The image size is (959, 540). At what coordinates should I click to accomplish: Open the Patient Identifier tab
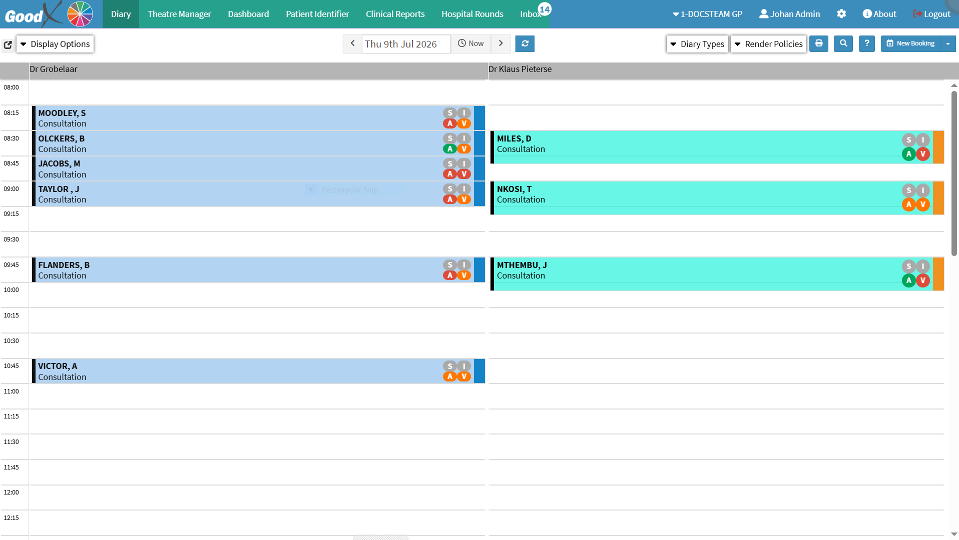[317, 14]
